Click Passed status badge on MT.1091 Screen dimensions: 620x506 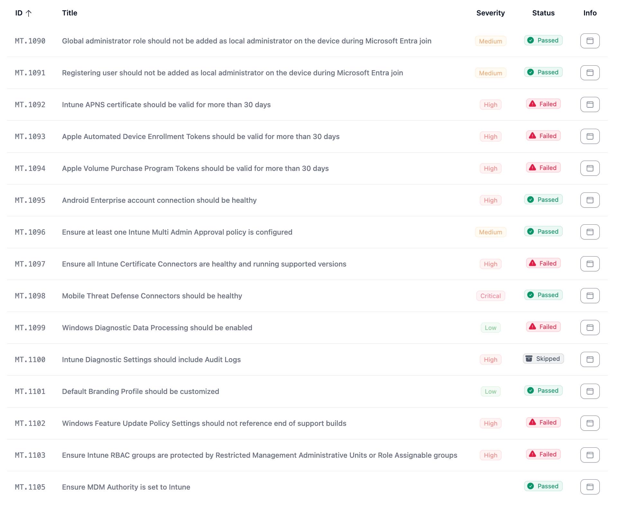[543, 72]
